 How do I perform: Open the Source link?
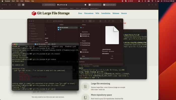[x=124, y=13]
